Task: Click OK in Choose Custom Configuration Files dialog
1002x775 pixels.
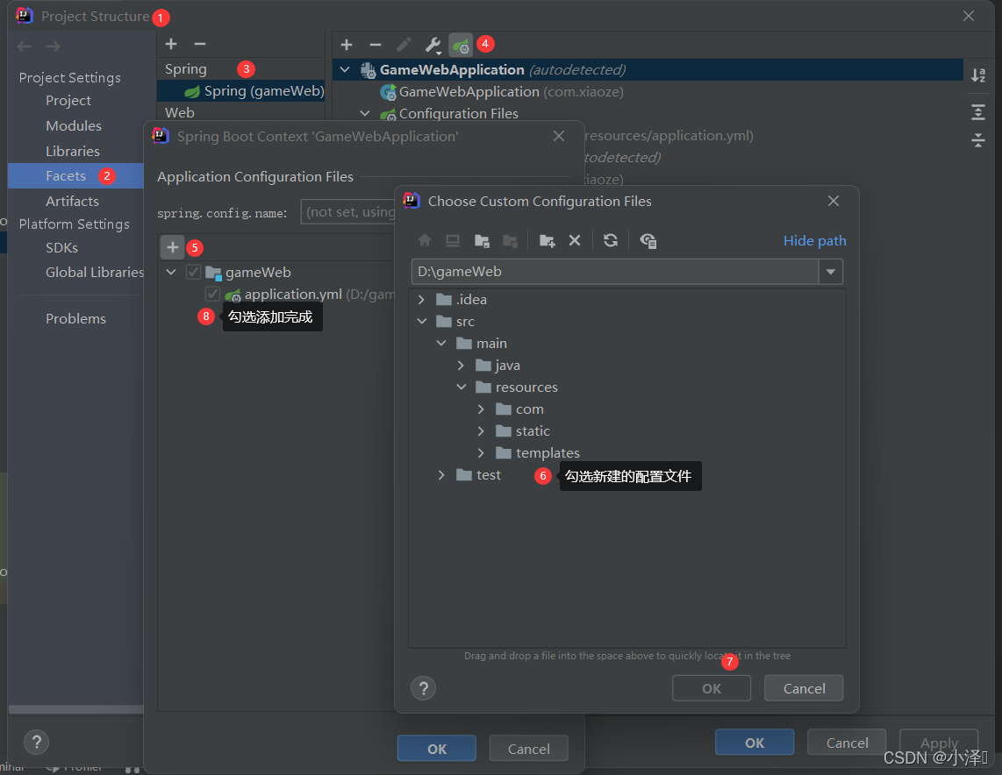Action: click(712, 688)
